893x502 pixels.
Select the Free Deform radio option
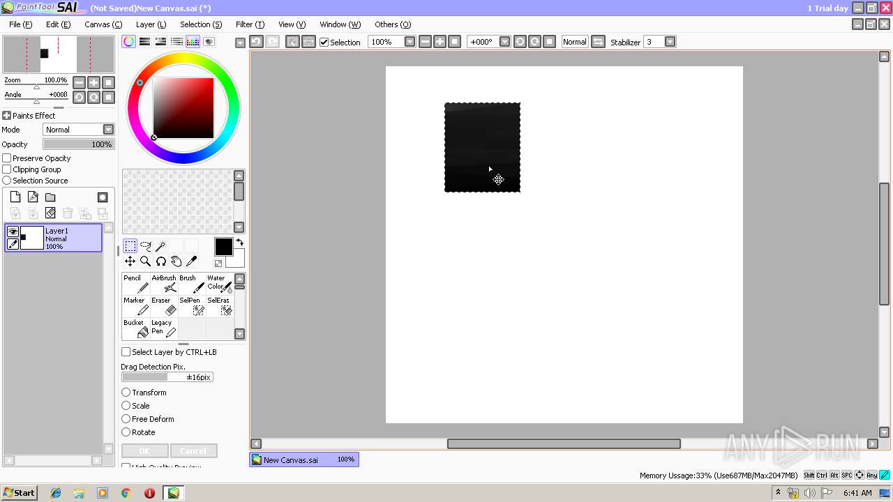126,419
